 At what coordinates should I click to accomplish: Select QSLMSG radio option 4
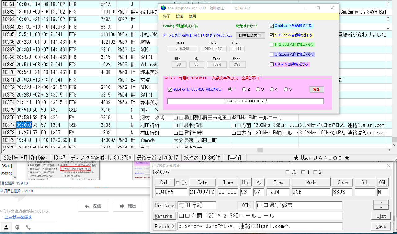point(272,89)
